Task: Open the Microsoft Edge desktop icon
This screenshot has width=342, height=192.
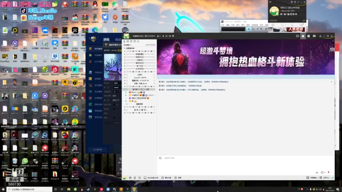Action: 95,30
